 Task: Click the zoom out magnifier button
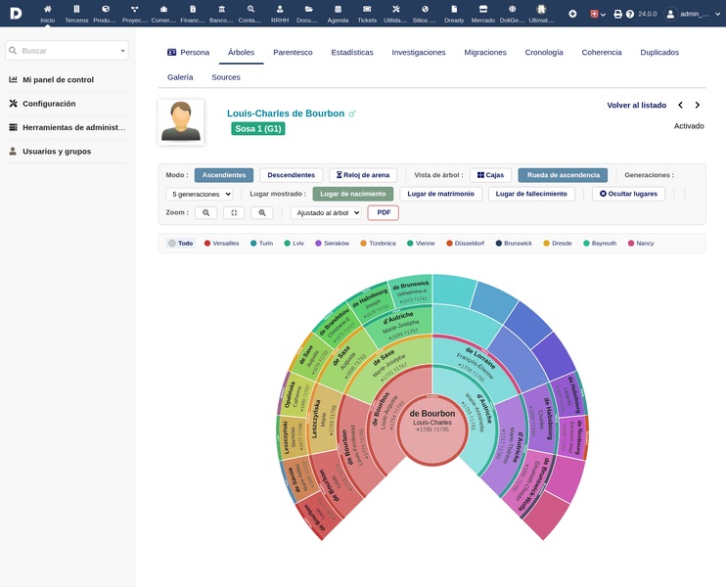206,212
